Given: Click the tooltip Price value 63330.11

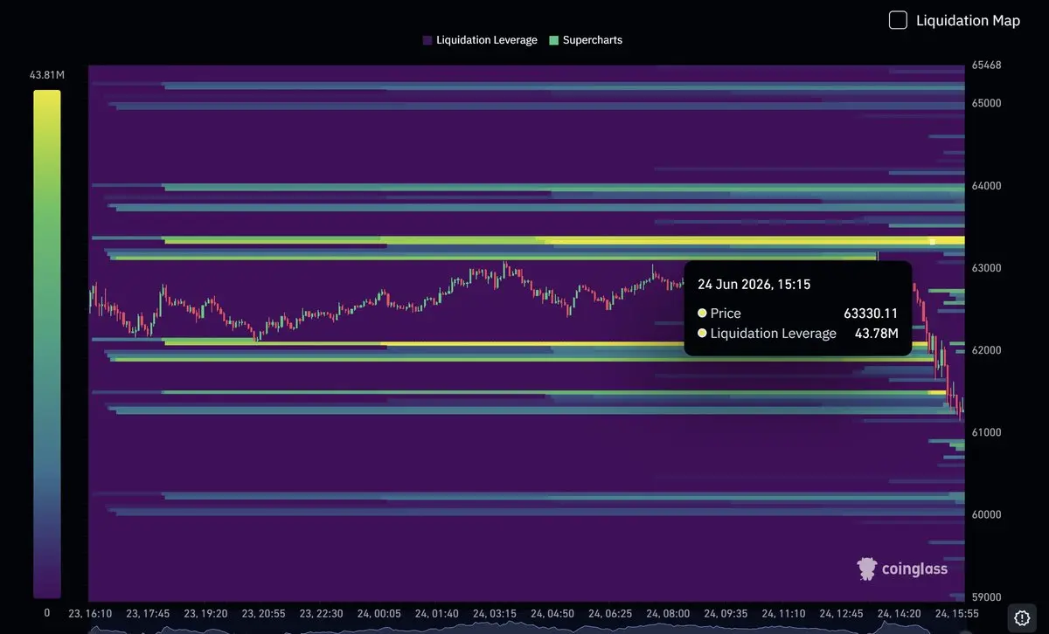Looking at the screenshot, I should tap(871, 313).
